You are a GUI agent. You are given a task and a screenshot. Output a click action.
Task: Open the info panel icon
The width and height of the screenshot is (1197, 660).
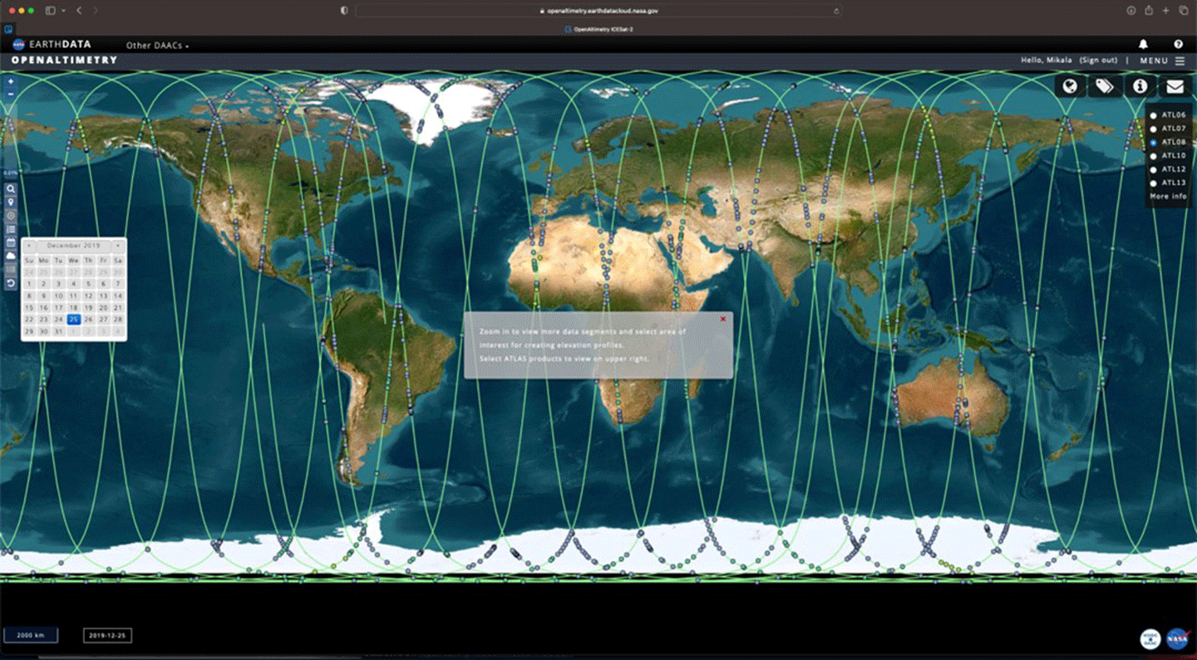1140,86
